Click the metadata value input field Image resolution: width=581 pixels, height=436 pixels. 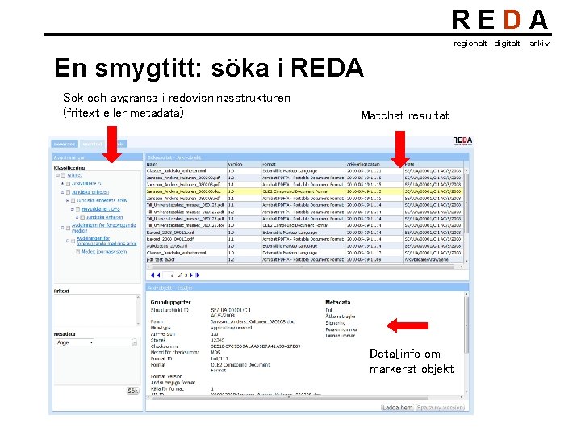[x=113, y=342]
